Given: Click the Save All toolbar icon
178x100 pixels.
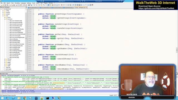Looking at the screenshot, I should pos(8,5).
